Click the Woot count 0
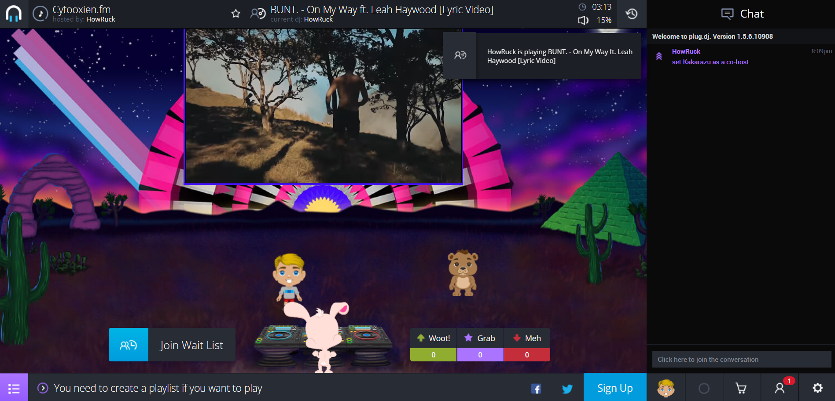 tap(434, 355)
